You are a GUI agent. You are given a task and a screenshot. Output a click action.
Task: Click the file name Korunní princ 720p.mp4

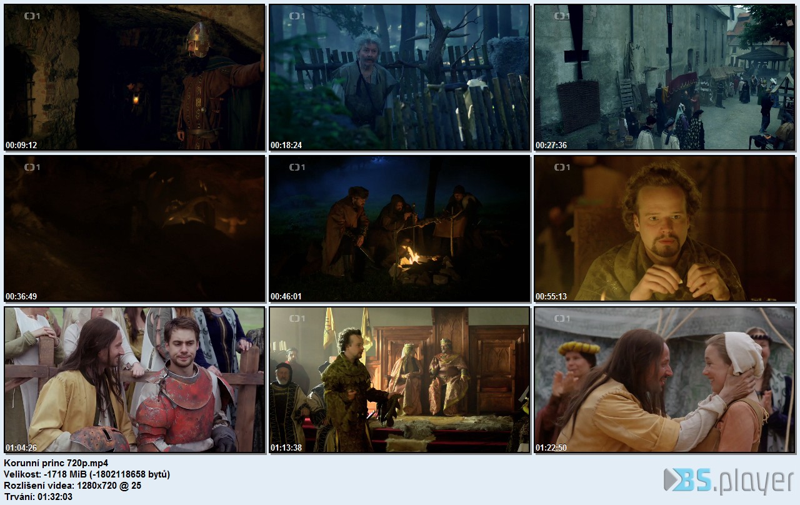click(x=56, y=463)
